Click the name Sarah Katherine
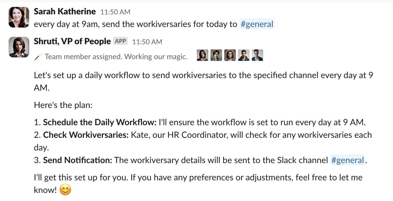Viewport: 393px width, 201px height. [65, 11]
